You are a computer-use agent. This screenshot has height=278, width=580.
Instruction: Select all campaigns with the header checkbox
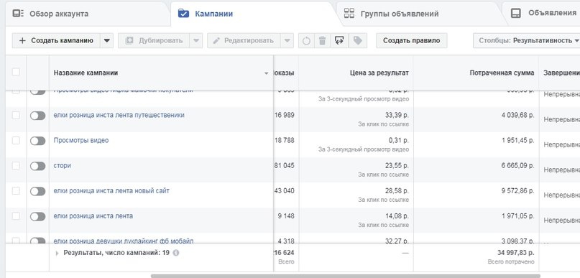(x=16, y=72)
